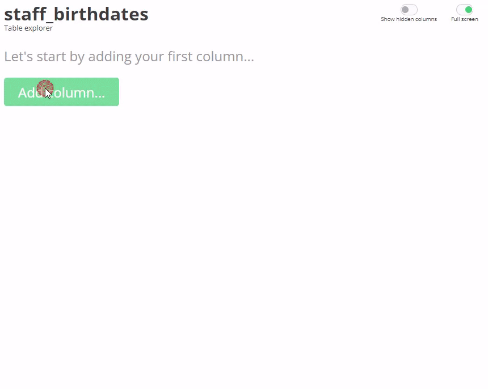
Task: Click the staff_birthdates table title
Action: (76, 14)
